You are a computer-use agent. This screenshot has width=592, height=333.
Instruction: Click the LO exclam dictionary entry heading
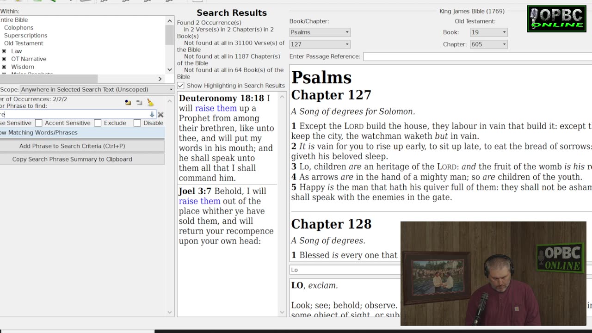[314, 285]
